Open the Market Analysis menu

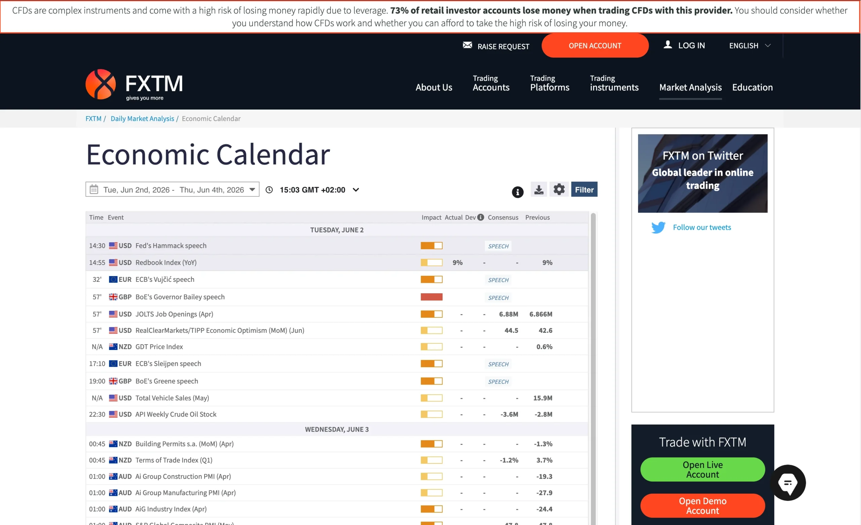coord(690,87)
